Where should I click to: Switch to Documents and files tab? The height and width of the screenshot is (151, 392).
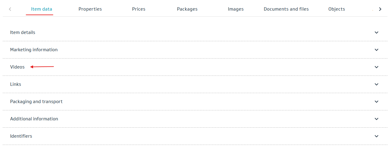coord(286,9)
